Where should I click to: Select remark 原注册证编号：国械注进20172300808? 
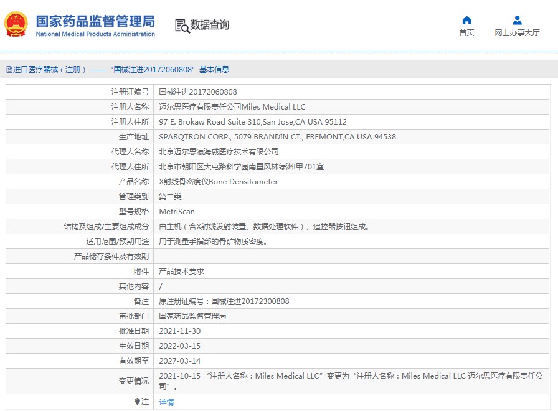pyautogui.click(x=224, y=301)
